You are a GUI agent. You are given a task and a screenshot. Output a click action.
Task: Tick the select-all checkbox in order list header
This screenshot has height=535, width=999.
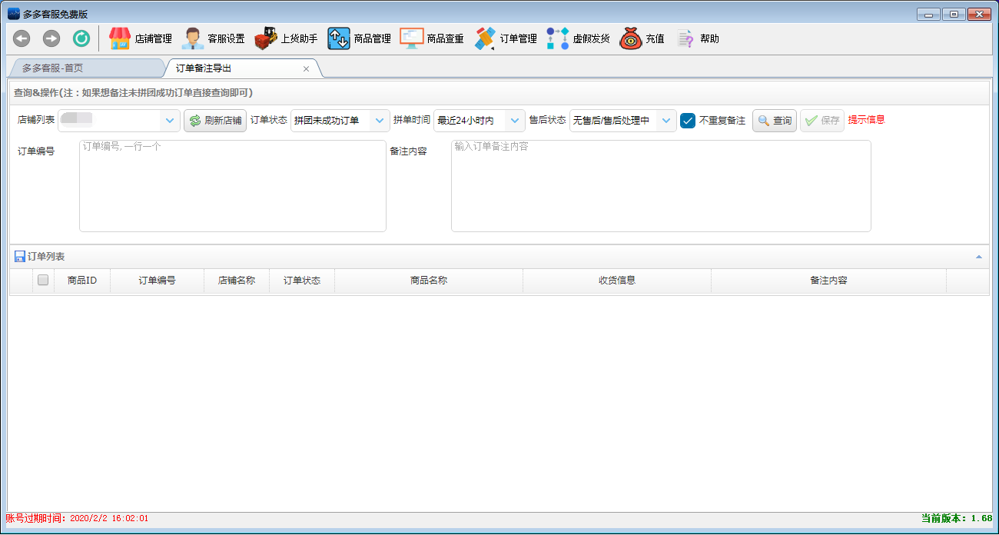coord(43,281)
